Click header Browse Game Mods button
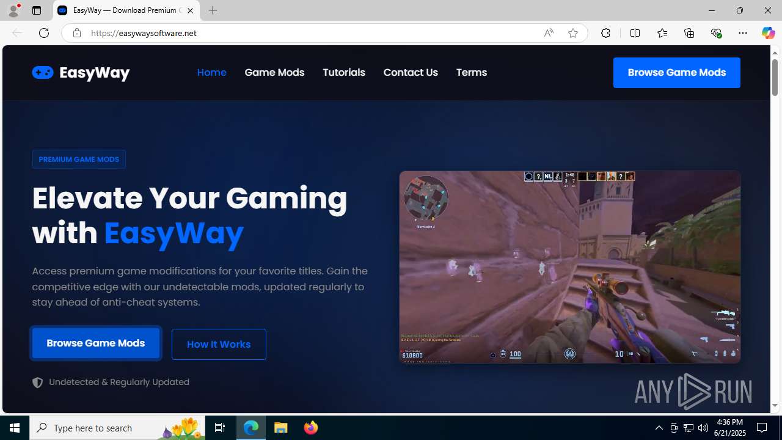The height and width of the screenshot is (440, 782). 677,73
